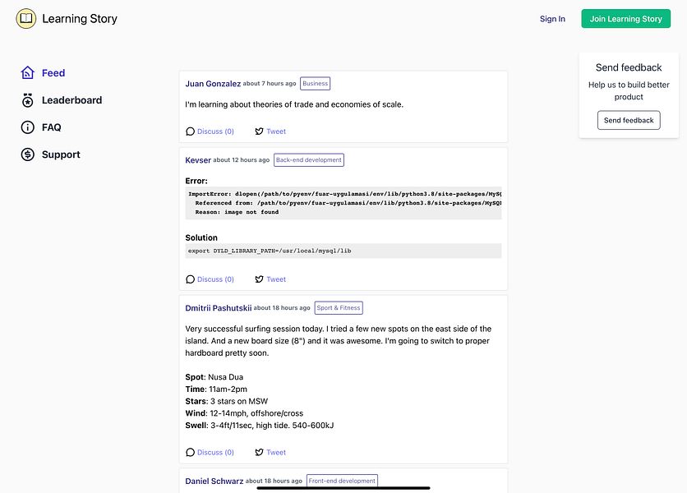Select the Business topic tag
Viewport: 687px width, 493px height.
315,83
